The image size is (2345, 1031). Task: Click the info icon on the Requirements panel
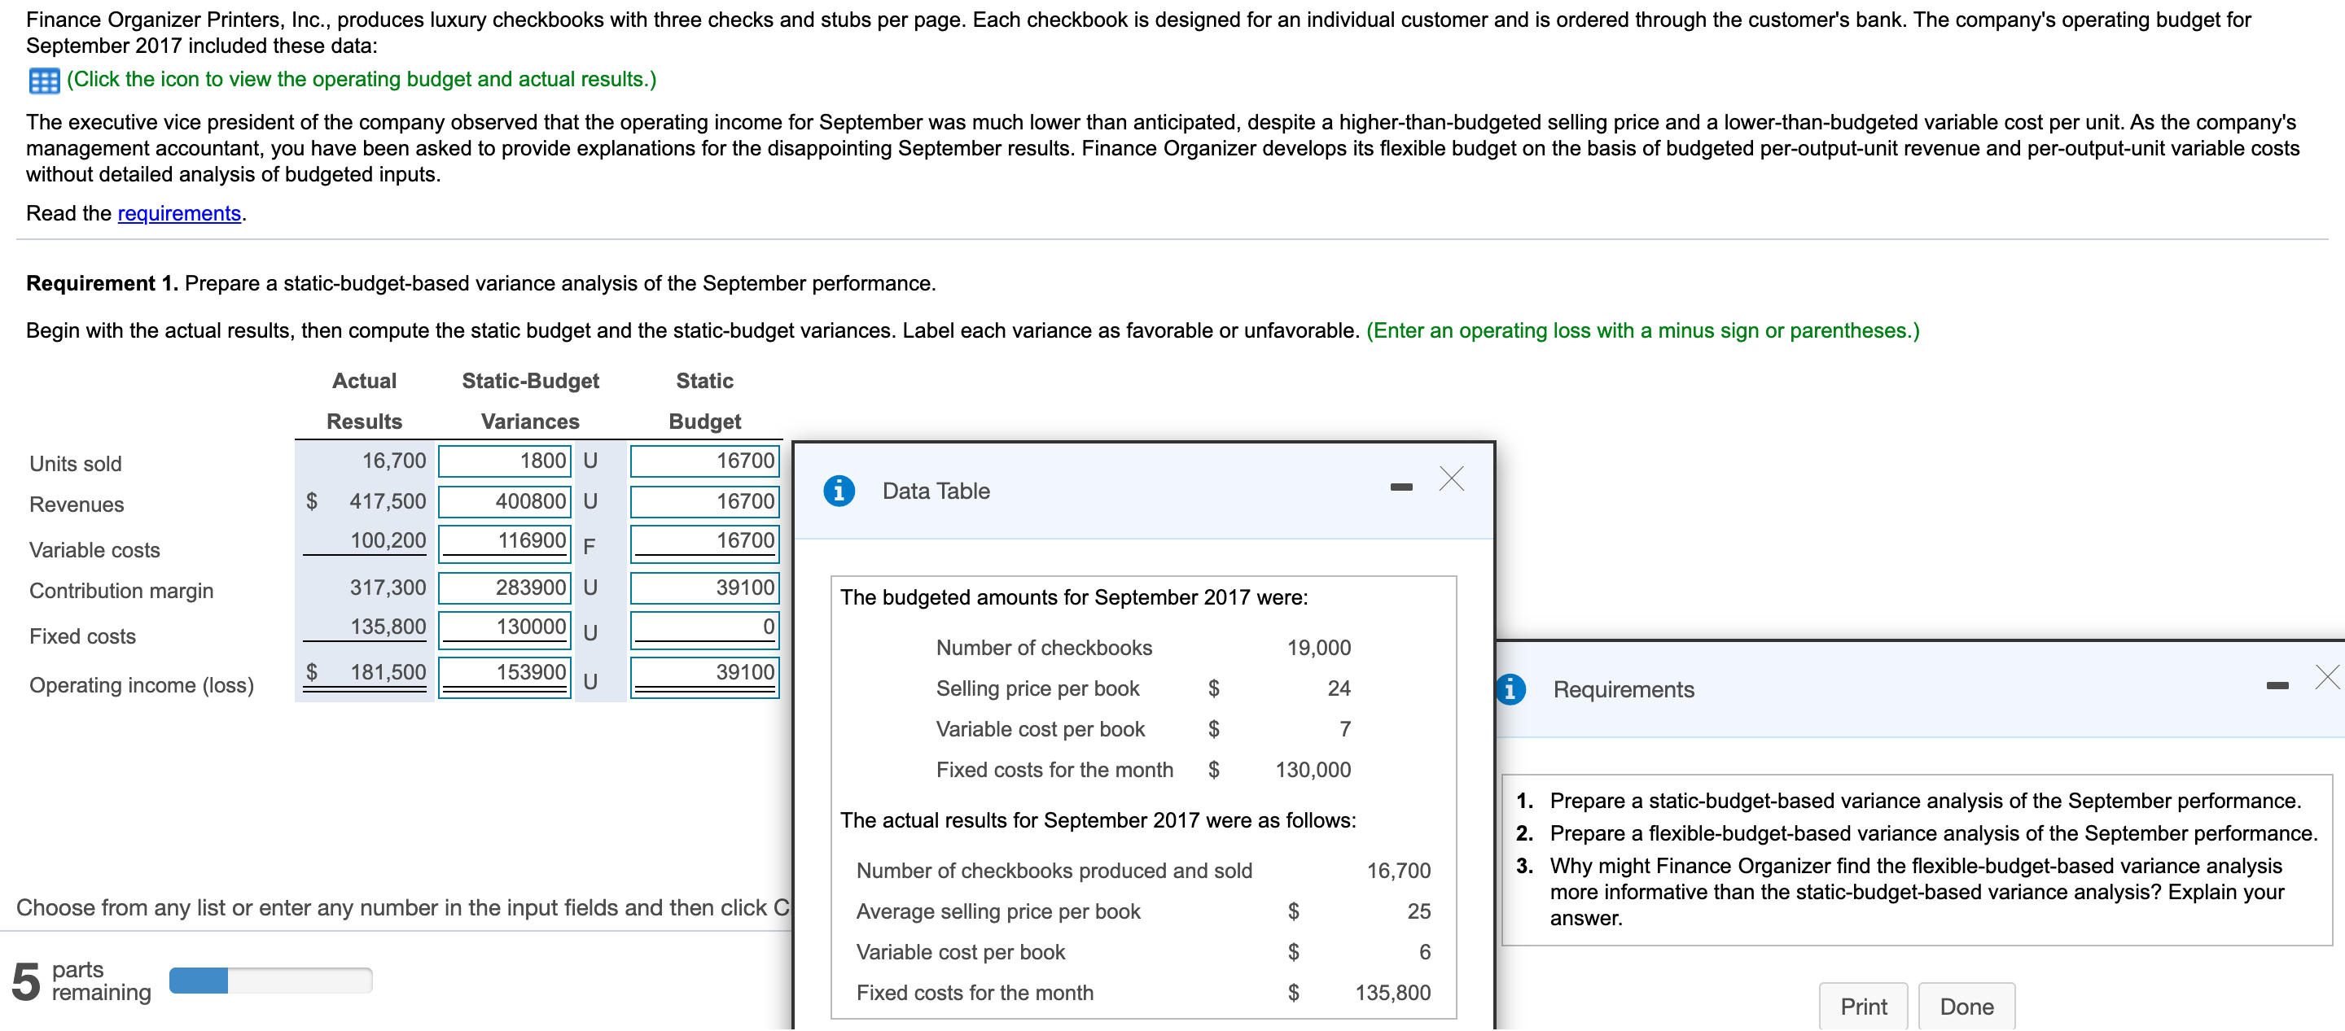coord(1511,689)
